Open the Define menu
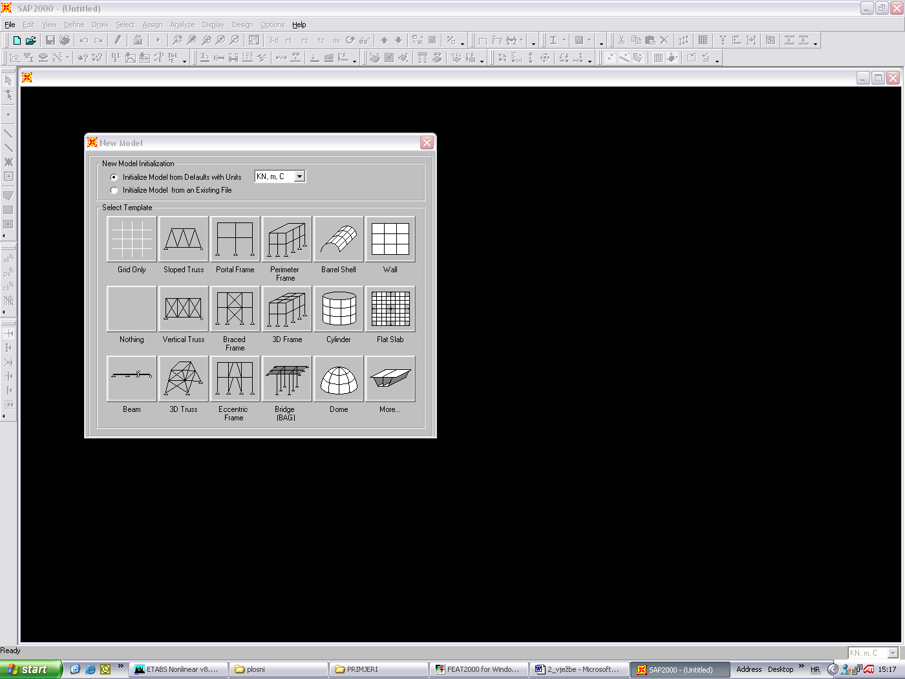The width and height of the screenshot is (905, 679). tap(74, 25)
